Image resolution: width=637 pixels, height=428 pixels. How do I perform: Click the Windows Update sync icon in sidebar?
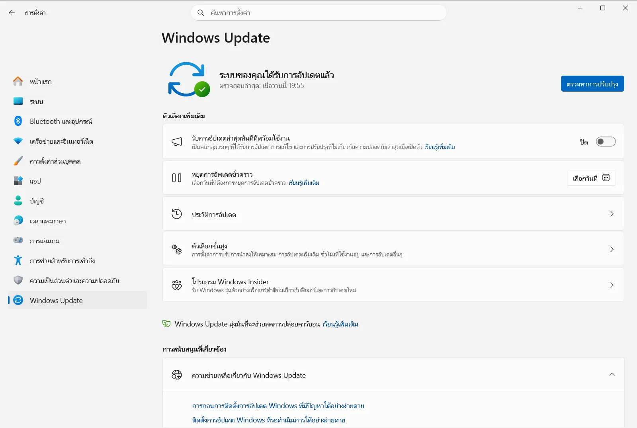pos(18,300)
